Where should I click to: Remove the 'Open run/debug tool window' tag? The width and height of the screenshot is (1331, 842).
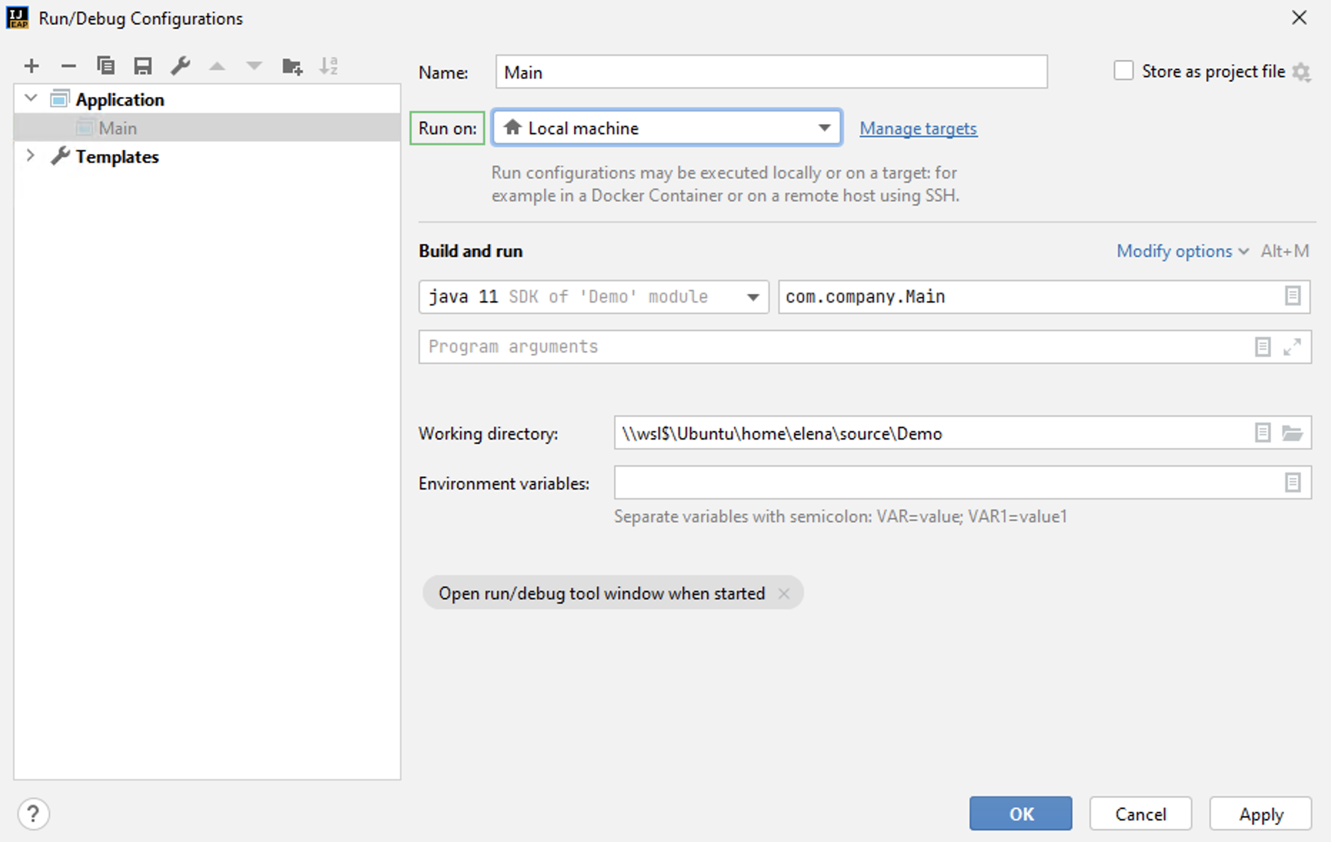tap(784, 594)
